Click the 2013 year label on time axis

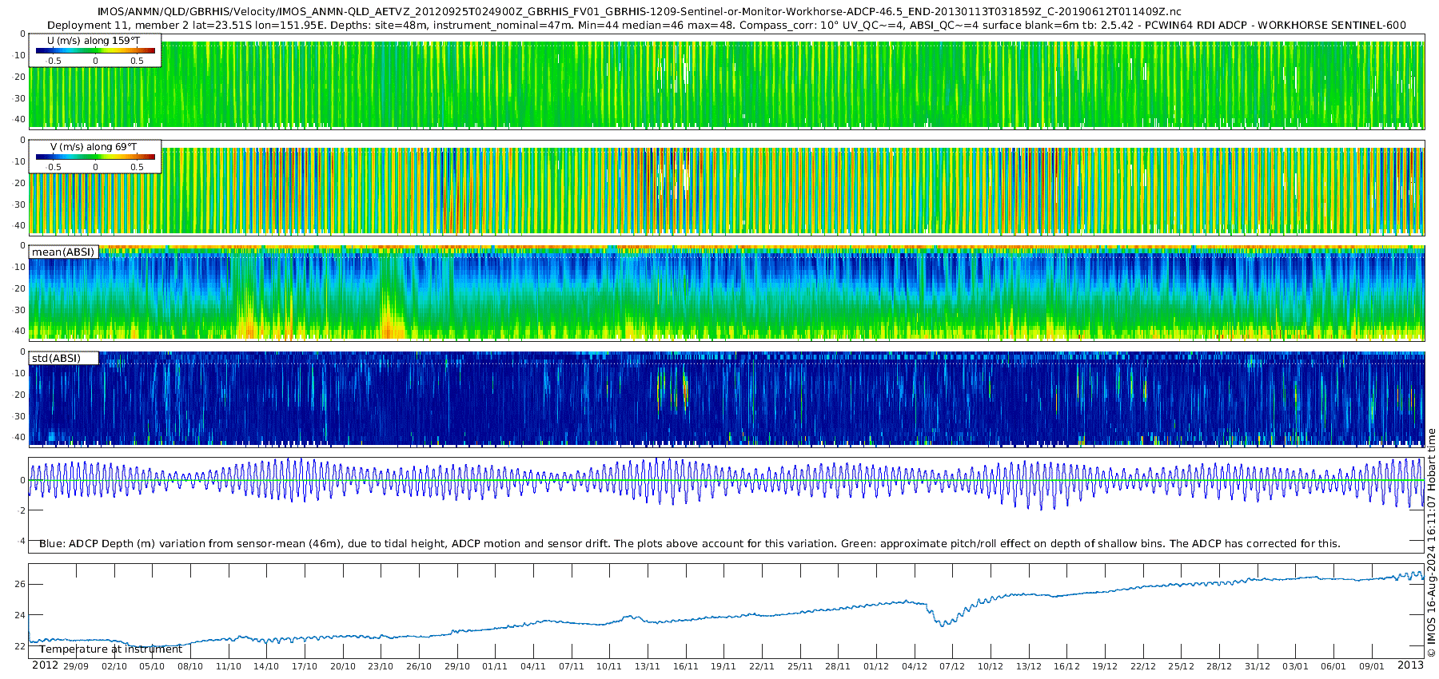point(1410,665)
